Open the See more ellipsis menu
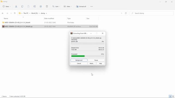The width and height of the screenshot is (175, 98). click(92, 7)
